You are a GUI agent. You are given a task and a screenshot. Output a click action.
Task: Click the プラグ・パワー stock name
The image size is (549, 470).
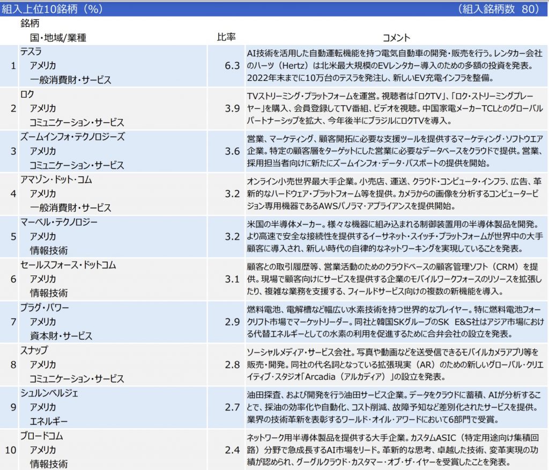(44, 308)
